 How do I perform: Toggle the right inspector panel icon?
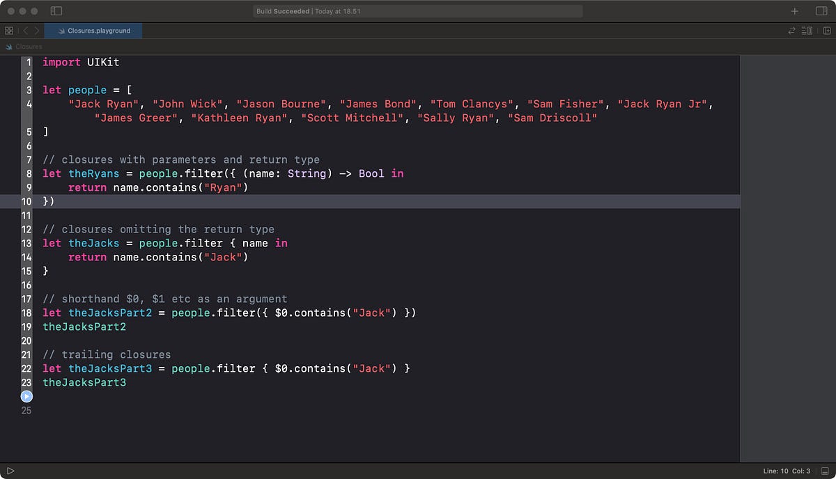pyautogui.click(x=821, y=11)
